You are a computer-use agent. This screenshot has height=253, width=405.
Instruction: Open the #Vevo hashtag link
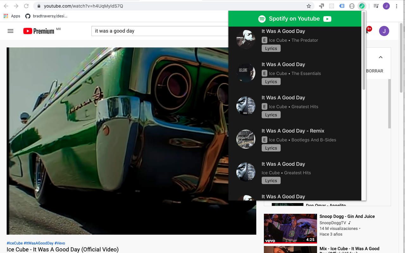[x=60, y=243]
